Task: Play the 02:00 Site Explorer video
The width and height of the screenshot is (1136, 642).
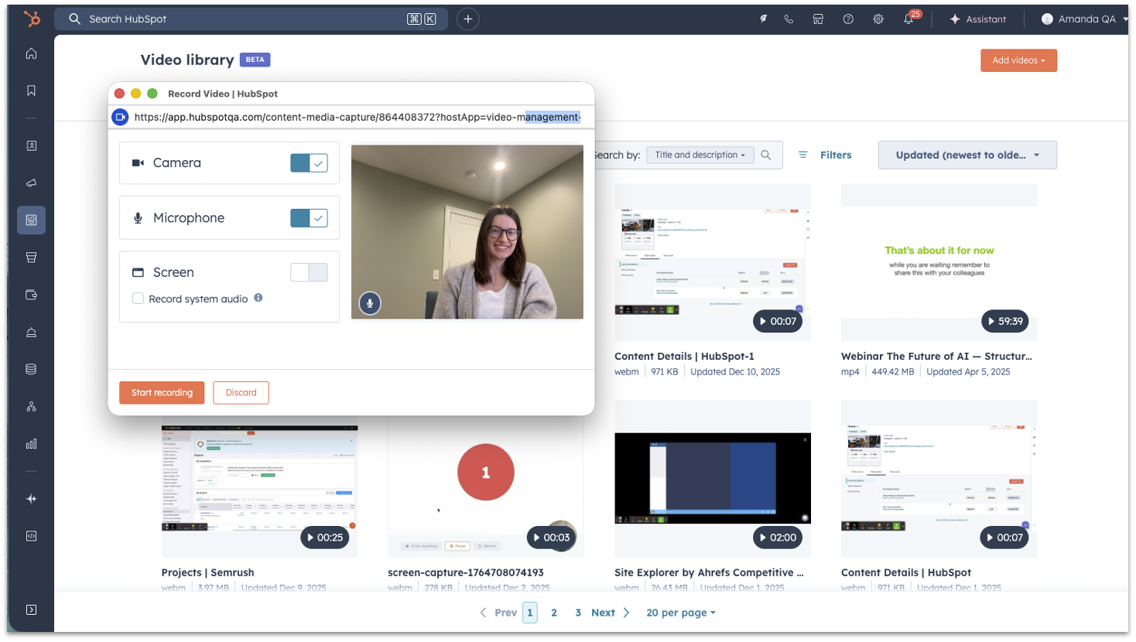Action: click(778, 538)
